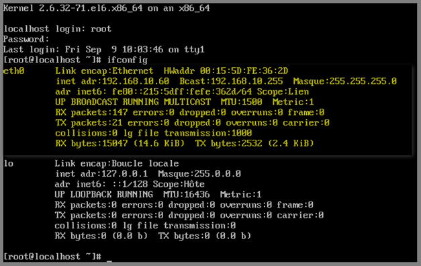Click the ifconfig command text
The height and width of the screenshot is (266, 421).
(x=128, y=60)
